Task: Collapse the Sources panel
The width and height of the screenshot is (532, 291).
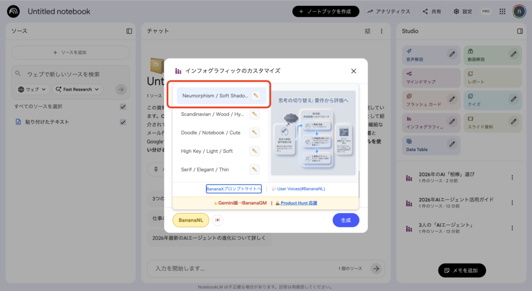Action: click(129, 31)
